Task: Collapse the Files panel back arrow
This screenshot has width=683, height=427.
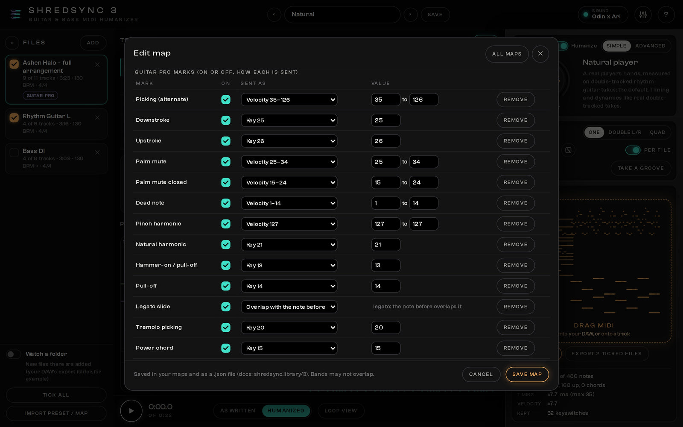Action: (12, 43)
